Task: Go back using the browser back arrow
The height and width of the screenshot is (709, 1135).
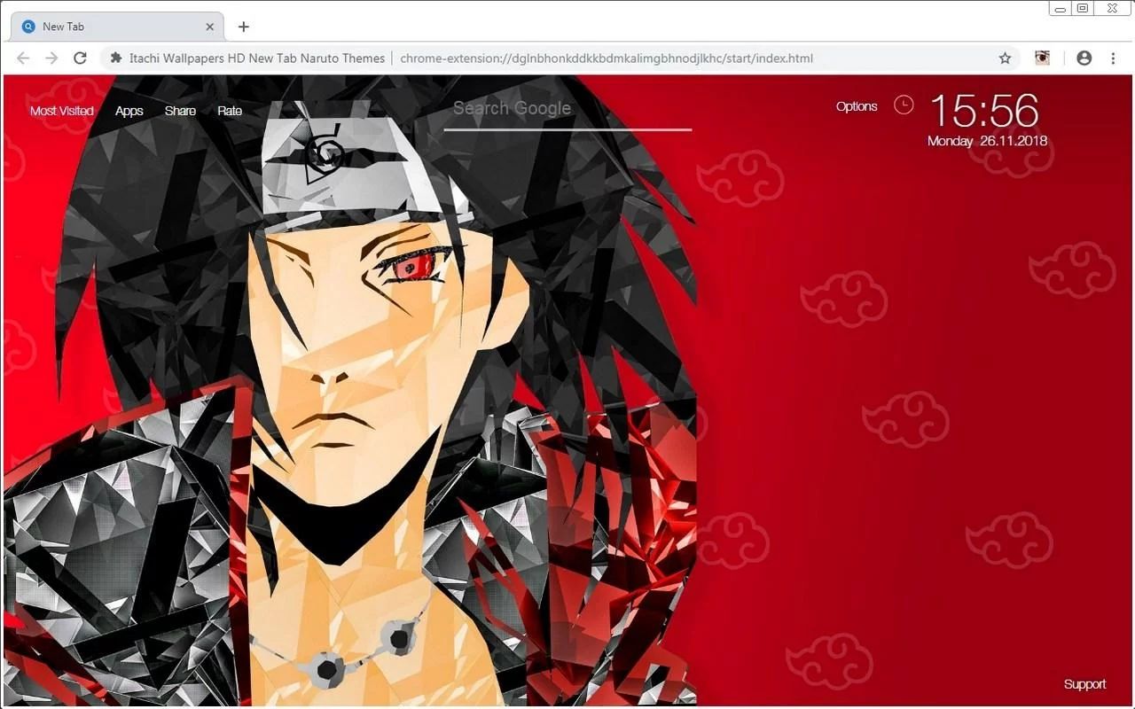Action: coord(23,58)
